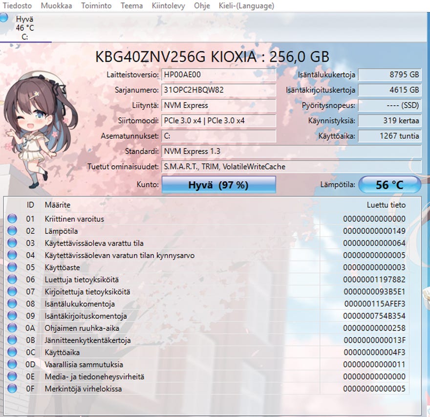The image size is (430, 417).
Task: Select the Merkintöjä virhelokissa attribute text
Action: [83, 389]
